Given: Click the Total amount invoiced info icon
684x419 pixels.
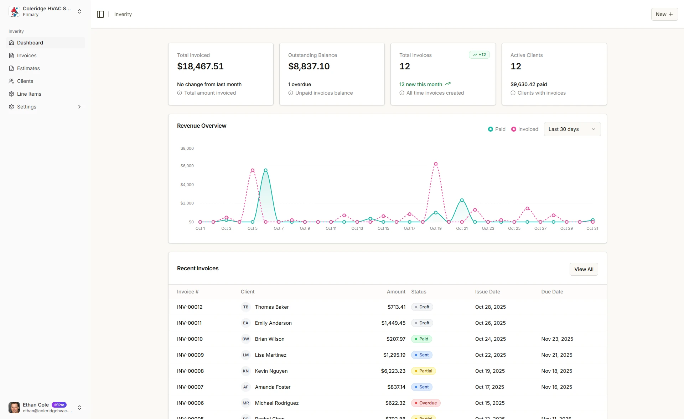Looking at the screenshot, I should (x=180, y=93).
